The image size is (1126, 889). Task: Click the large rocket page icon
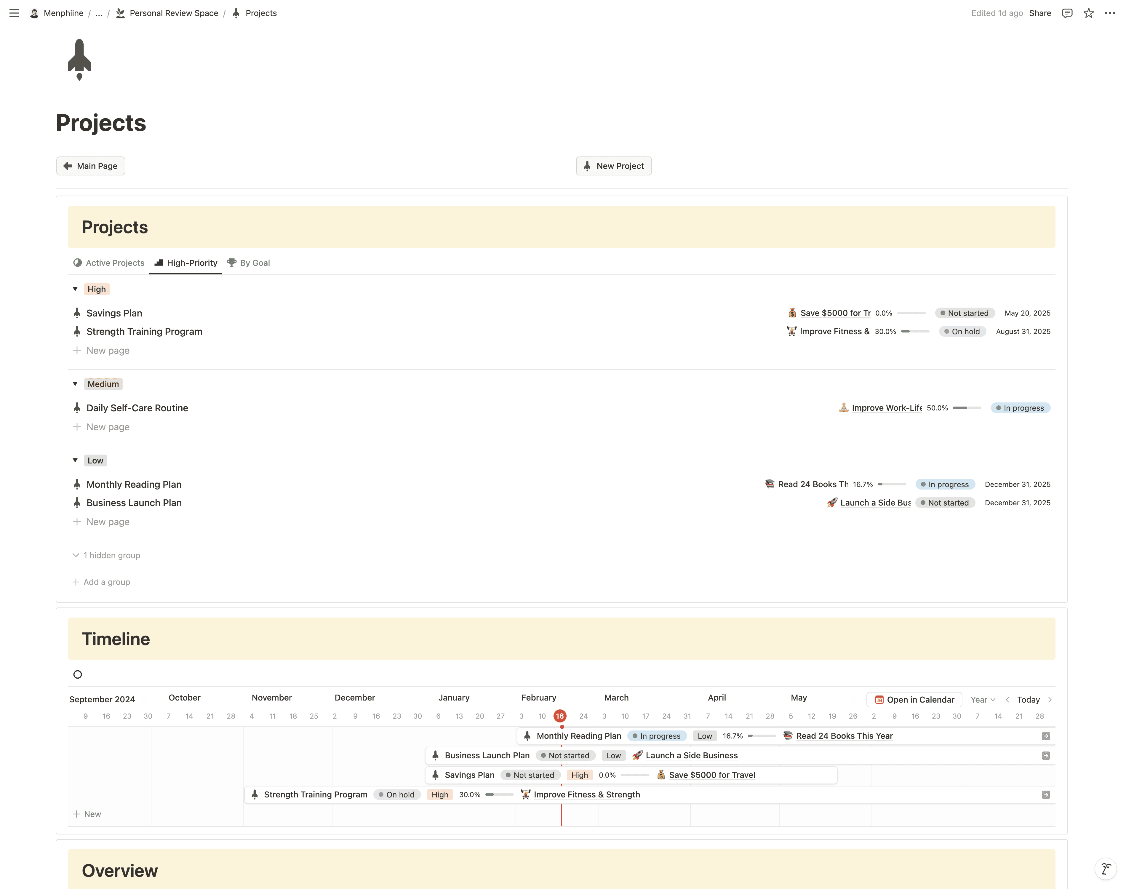click(79, 59)
